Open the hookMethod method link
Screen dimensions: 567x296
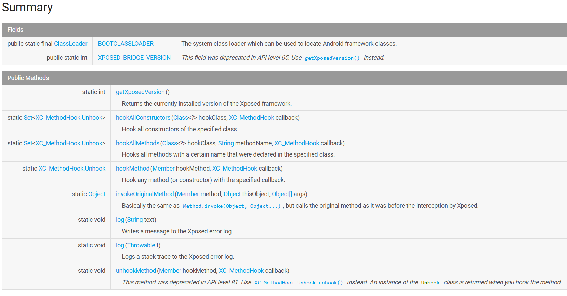point(133,169)
